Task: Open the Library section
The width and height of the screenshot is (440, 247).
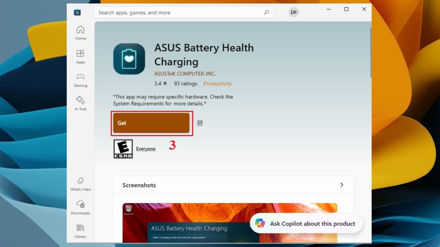Action: tap(80, 231)
